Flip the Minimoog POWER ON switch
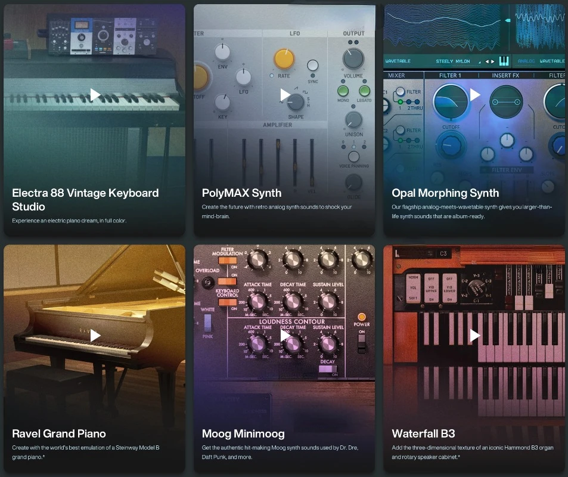 (x=362, y=343)
